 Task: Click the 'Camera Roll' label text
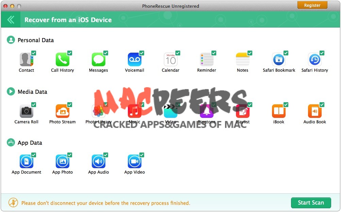click(26, 122)
